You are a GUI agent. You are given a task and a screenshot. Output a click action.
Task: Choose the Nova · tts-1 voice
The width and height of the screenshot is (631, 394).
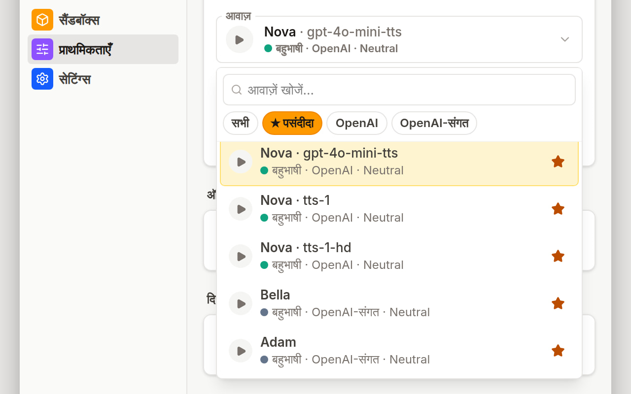[399, 209]
